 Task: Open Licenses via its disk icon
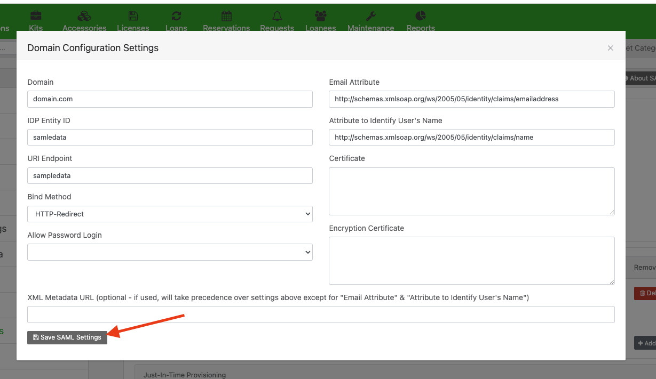click(133, 15)
